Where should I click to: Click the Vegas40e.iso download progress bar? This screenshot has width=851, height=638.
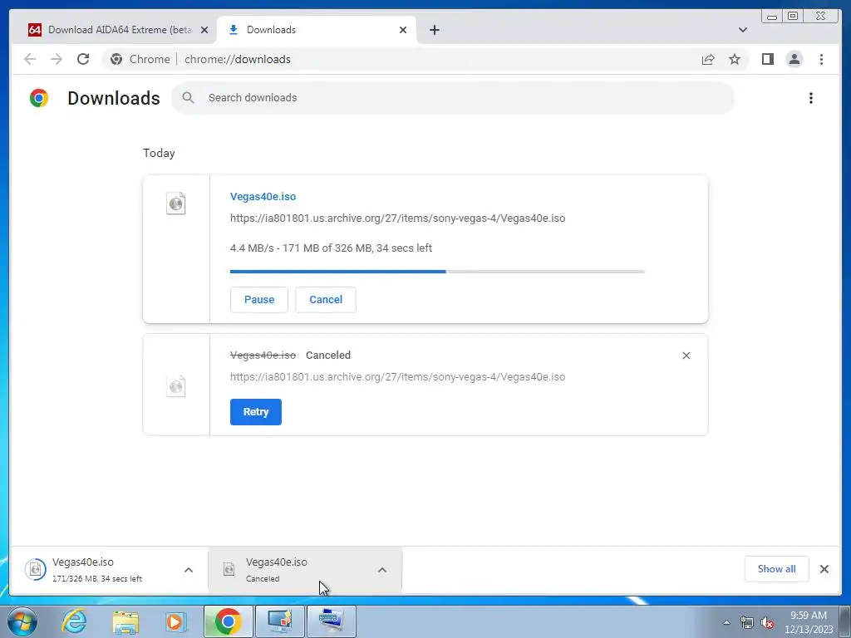coord(437,272)
